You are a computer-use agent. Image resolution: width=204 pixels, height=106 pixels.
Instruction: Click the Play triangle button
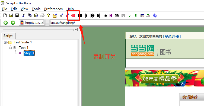[x=86, y=16]
